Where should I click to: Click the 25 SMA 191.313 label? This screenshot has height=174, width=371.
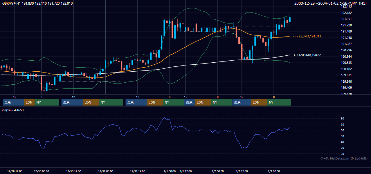pyautogui.click(x=307, y=37)
